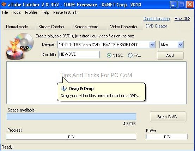The width and height of the screenshot is (195, 151).
Task: Click the Add button
Action: tap(170, 55)
